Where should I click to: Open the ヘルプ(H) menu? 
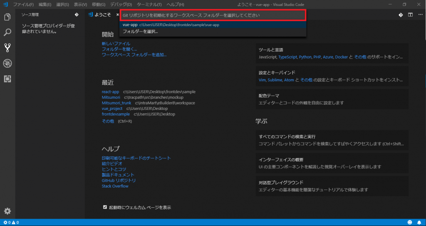[x=175, y=5]
